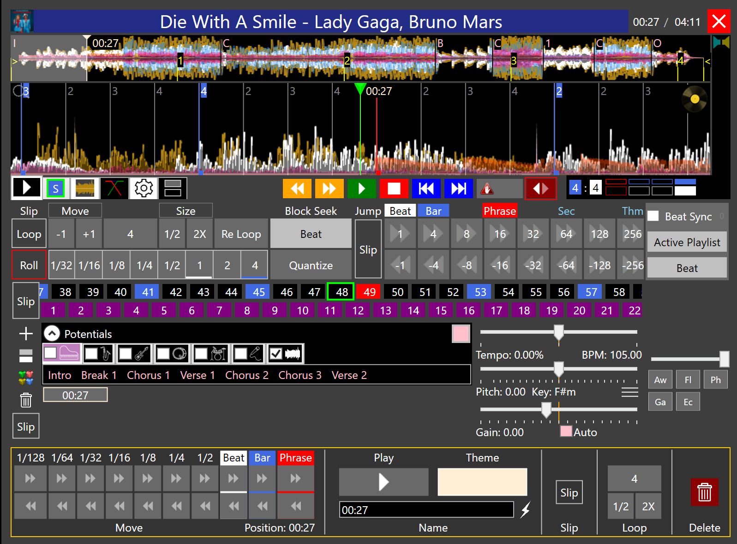The image size is (737, 544).
Task: Click the Bar backward move arrow
Action: tap(262, 506)
